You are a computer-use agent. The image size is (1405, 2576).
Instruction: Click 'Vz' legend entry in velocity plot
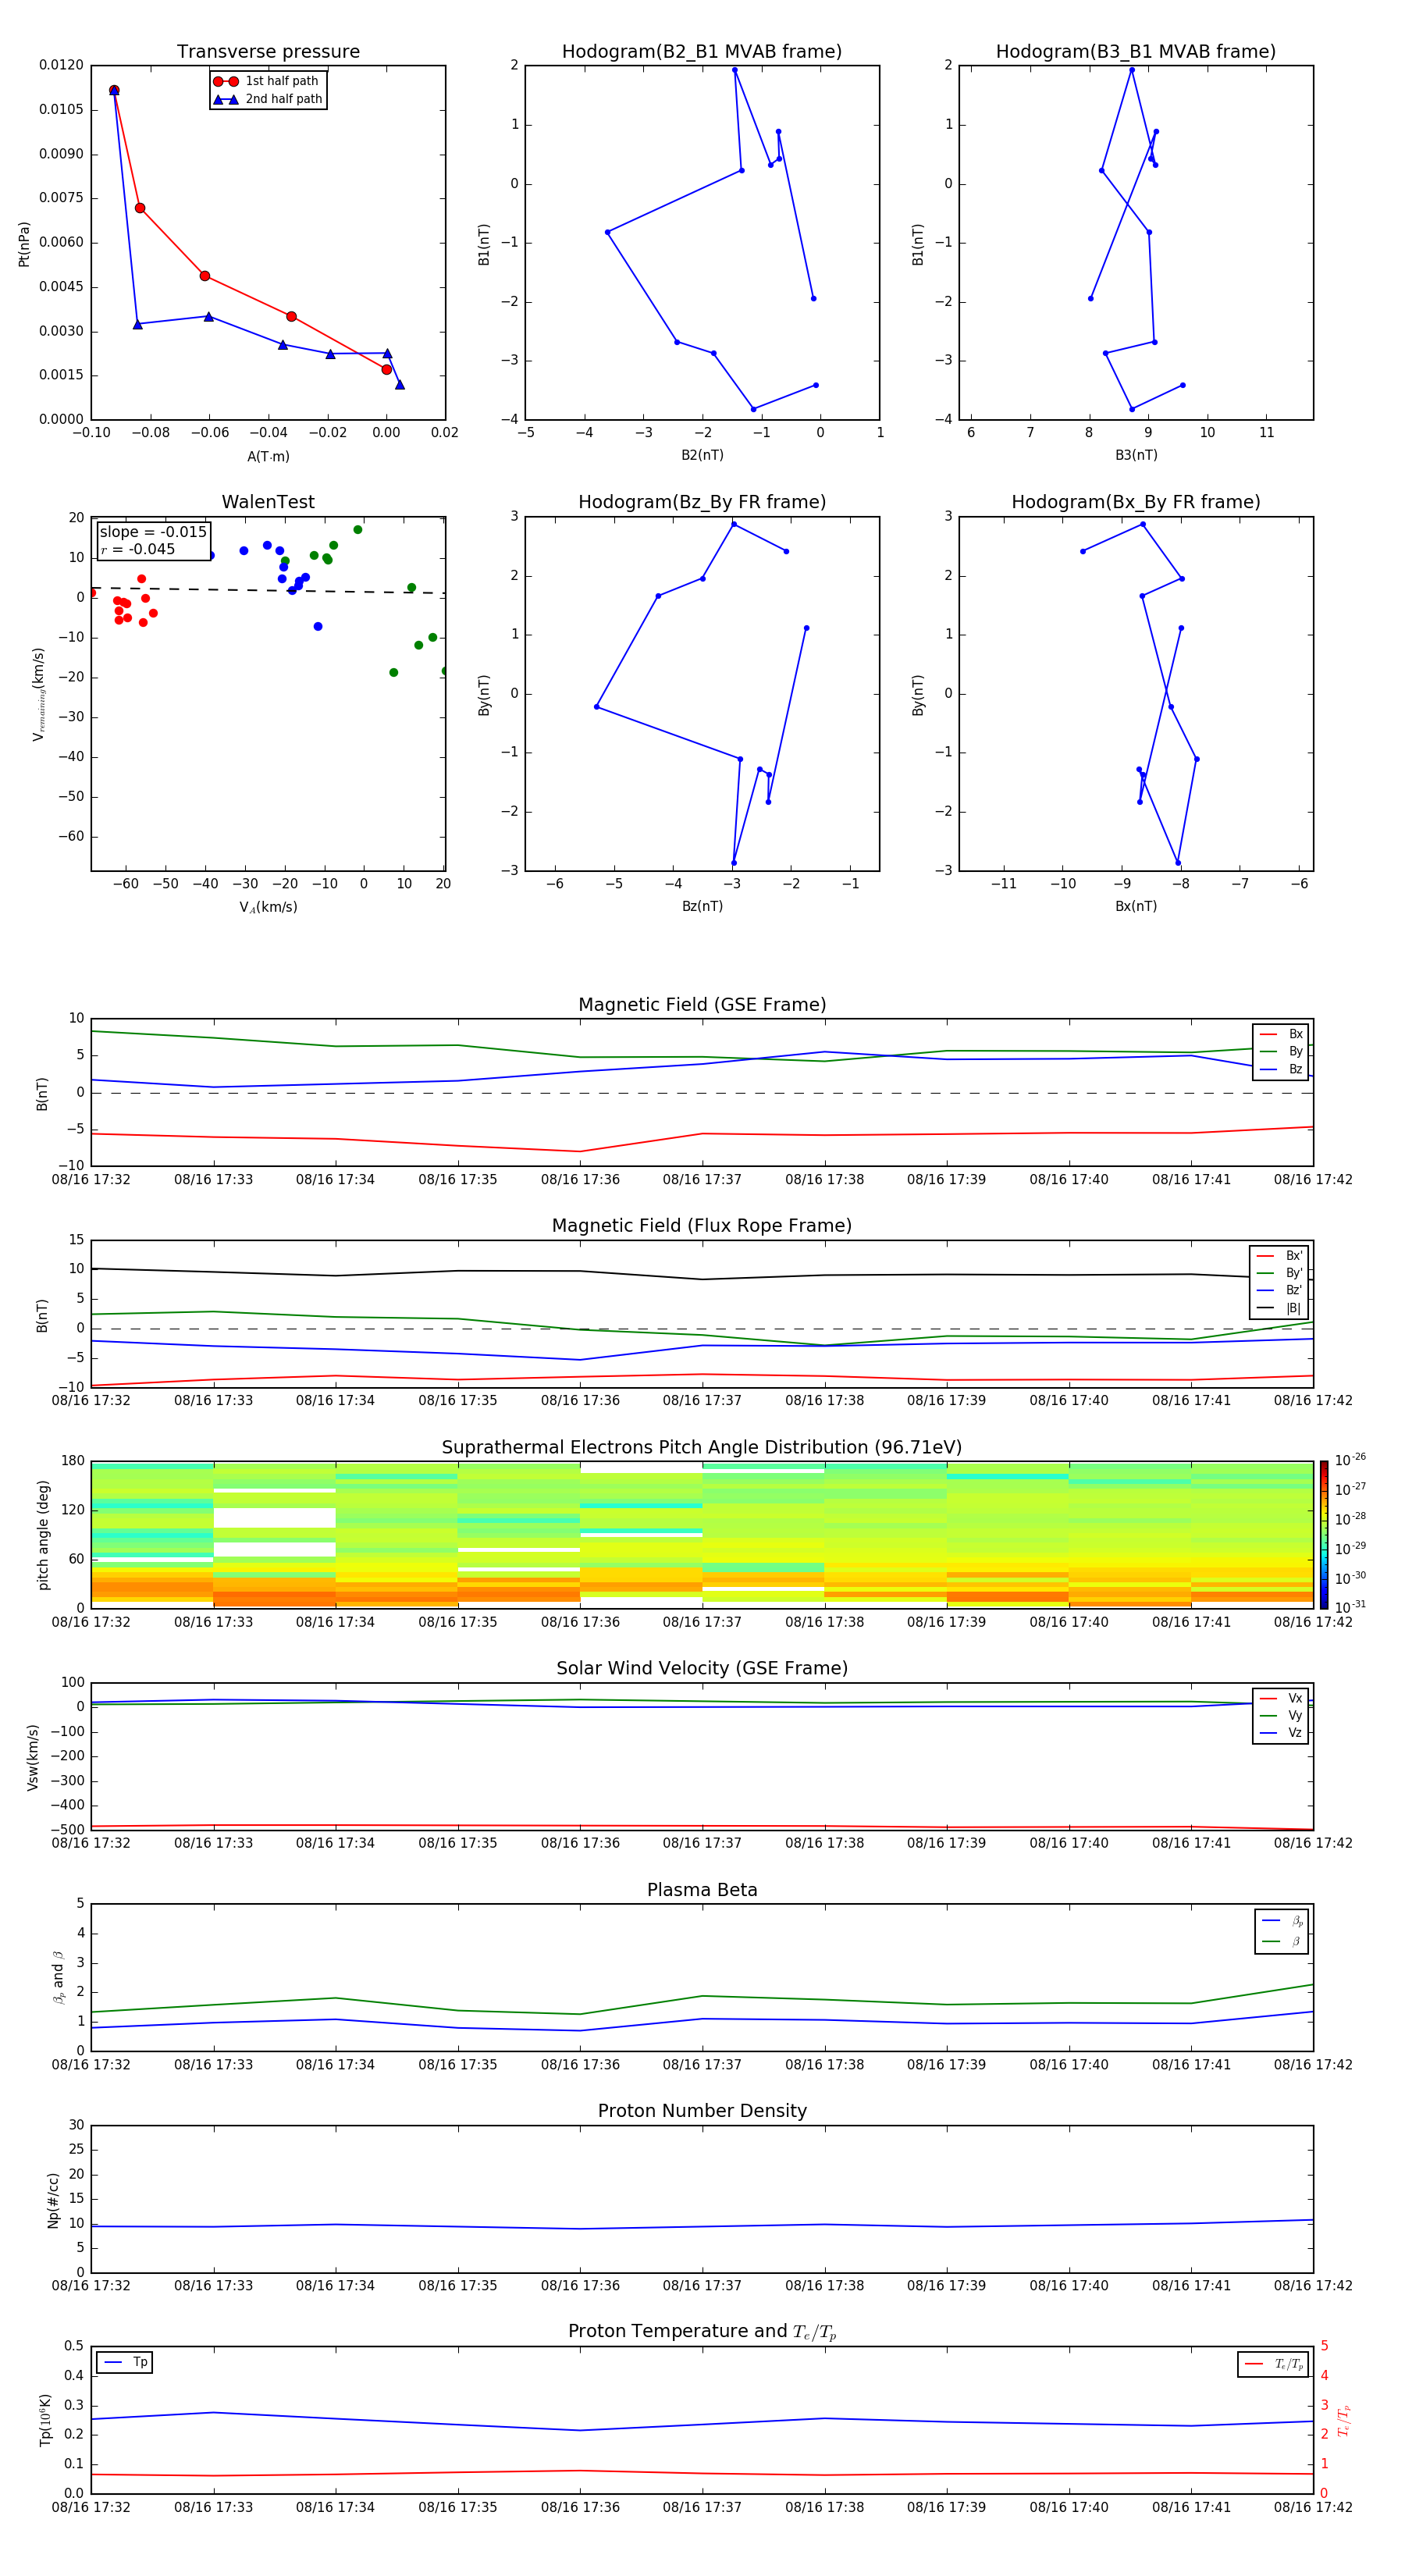pos(1281,1733)
